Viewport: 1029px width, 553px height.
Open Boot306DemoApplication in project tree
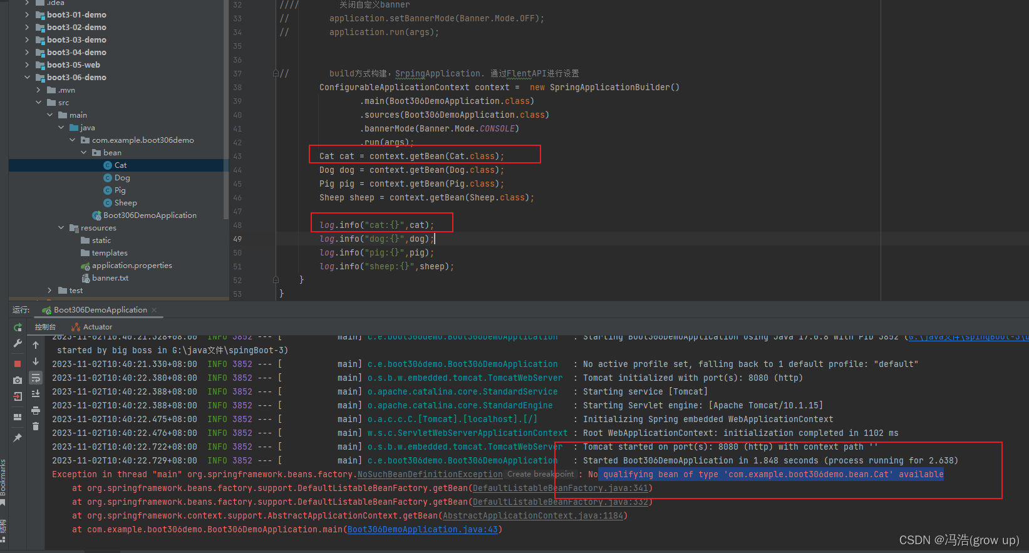coord(150,215)
